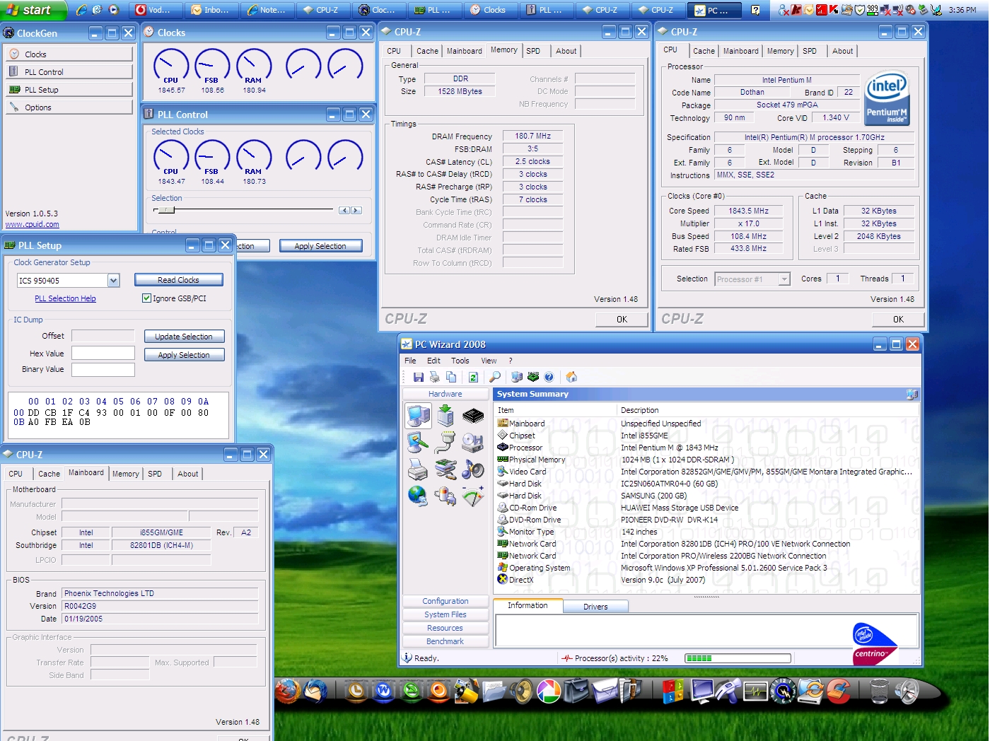Click the Hex Value input field
The height and width of the screenshot is (741, 990).
(103, 353)
